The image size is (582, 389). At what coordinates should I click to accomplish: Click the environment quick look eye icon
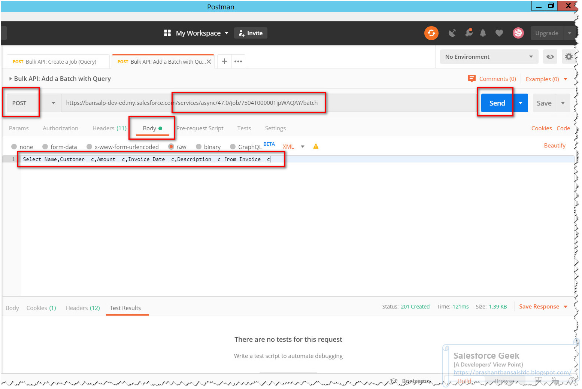pos(550,57)
